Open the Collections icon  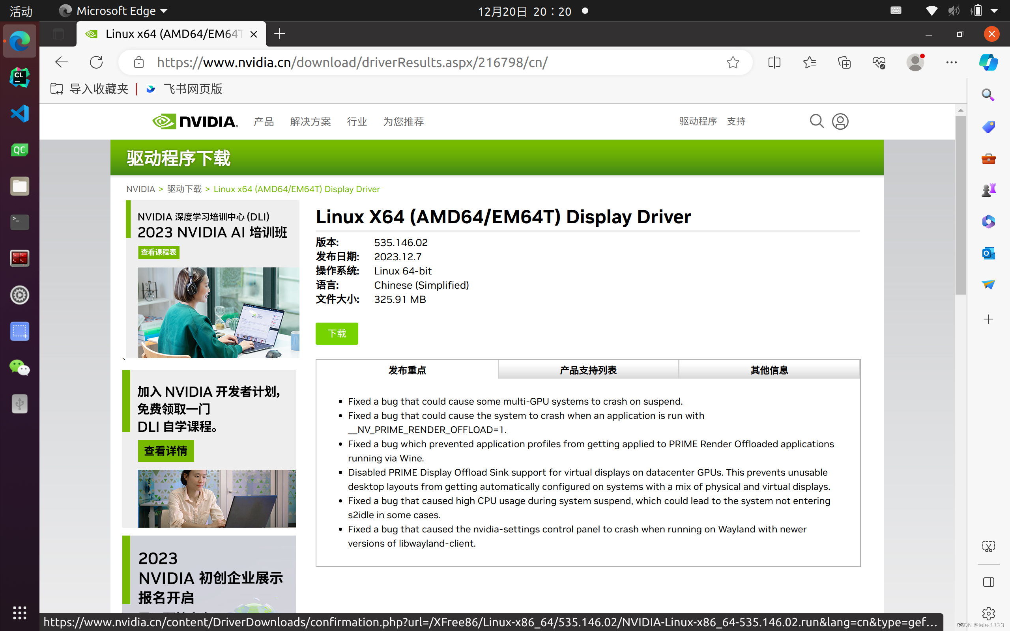pyautogui.click(x=844, y=63)
